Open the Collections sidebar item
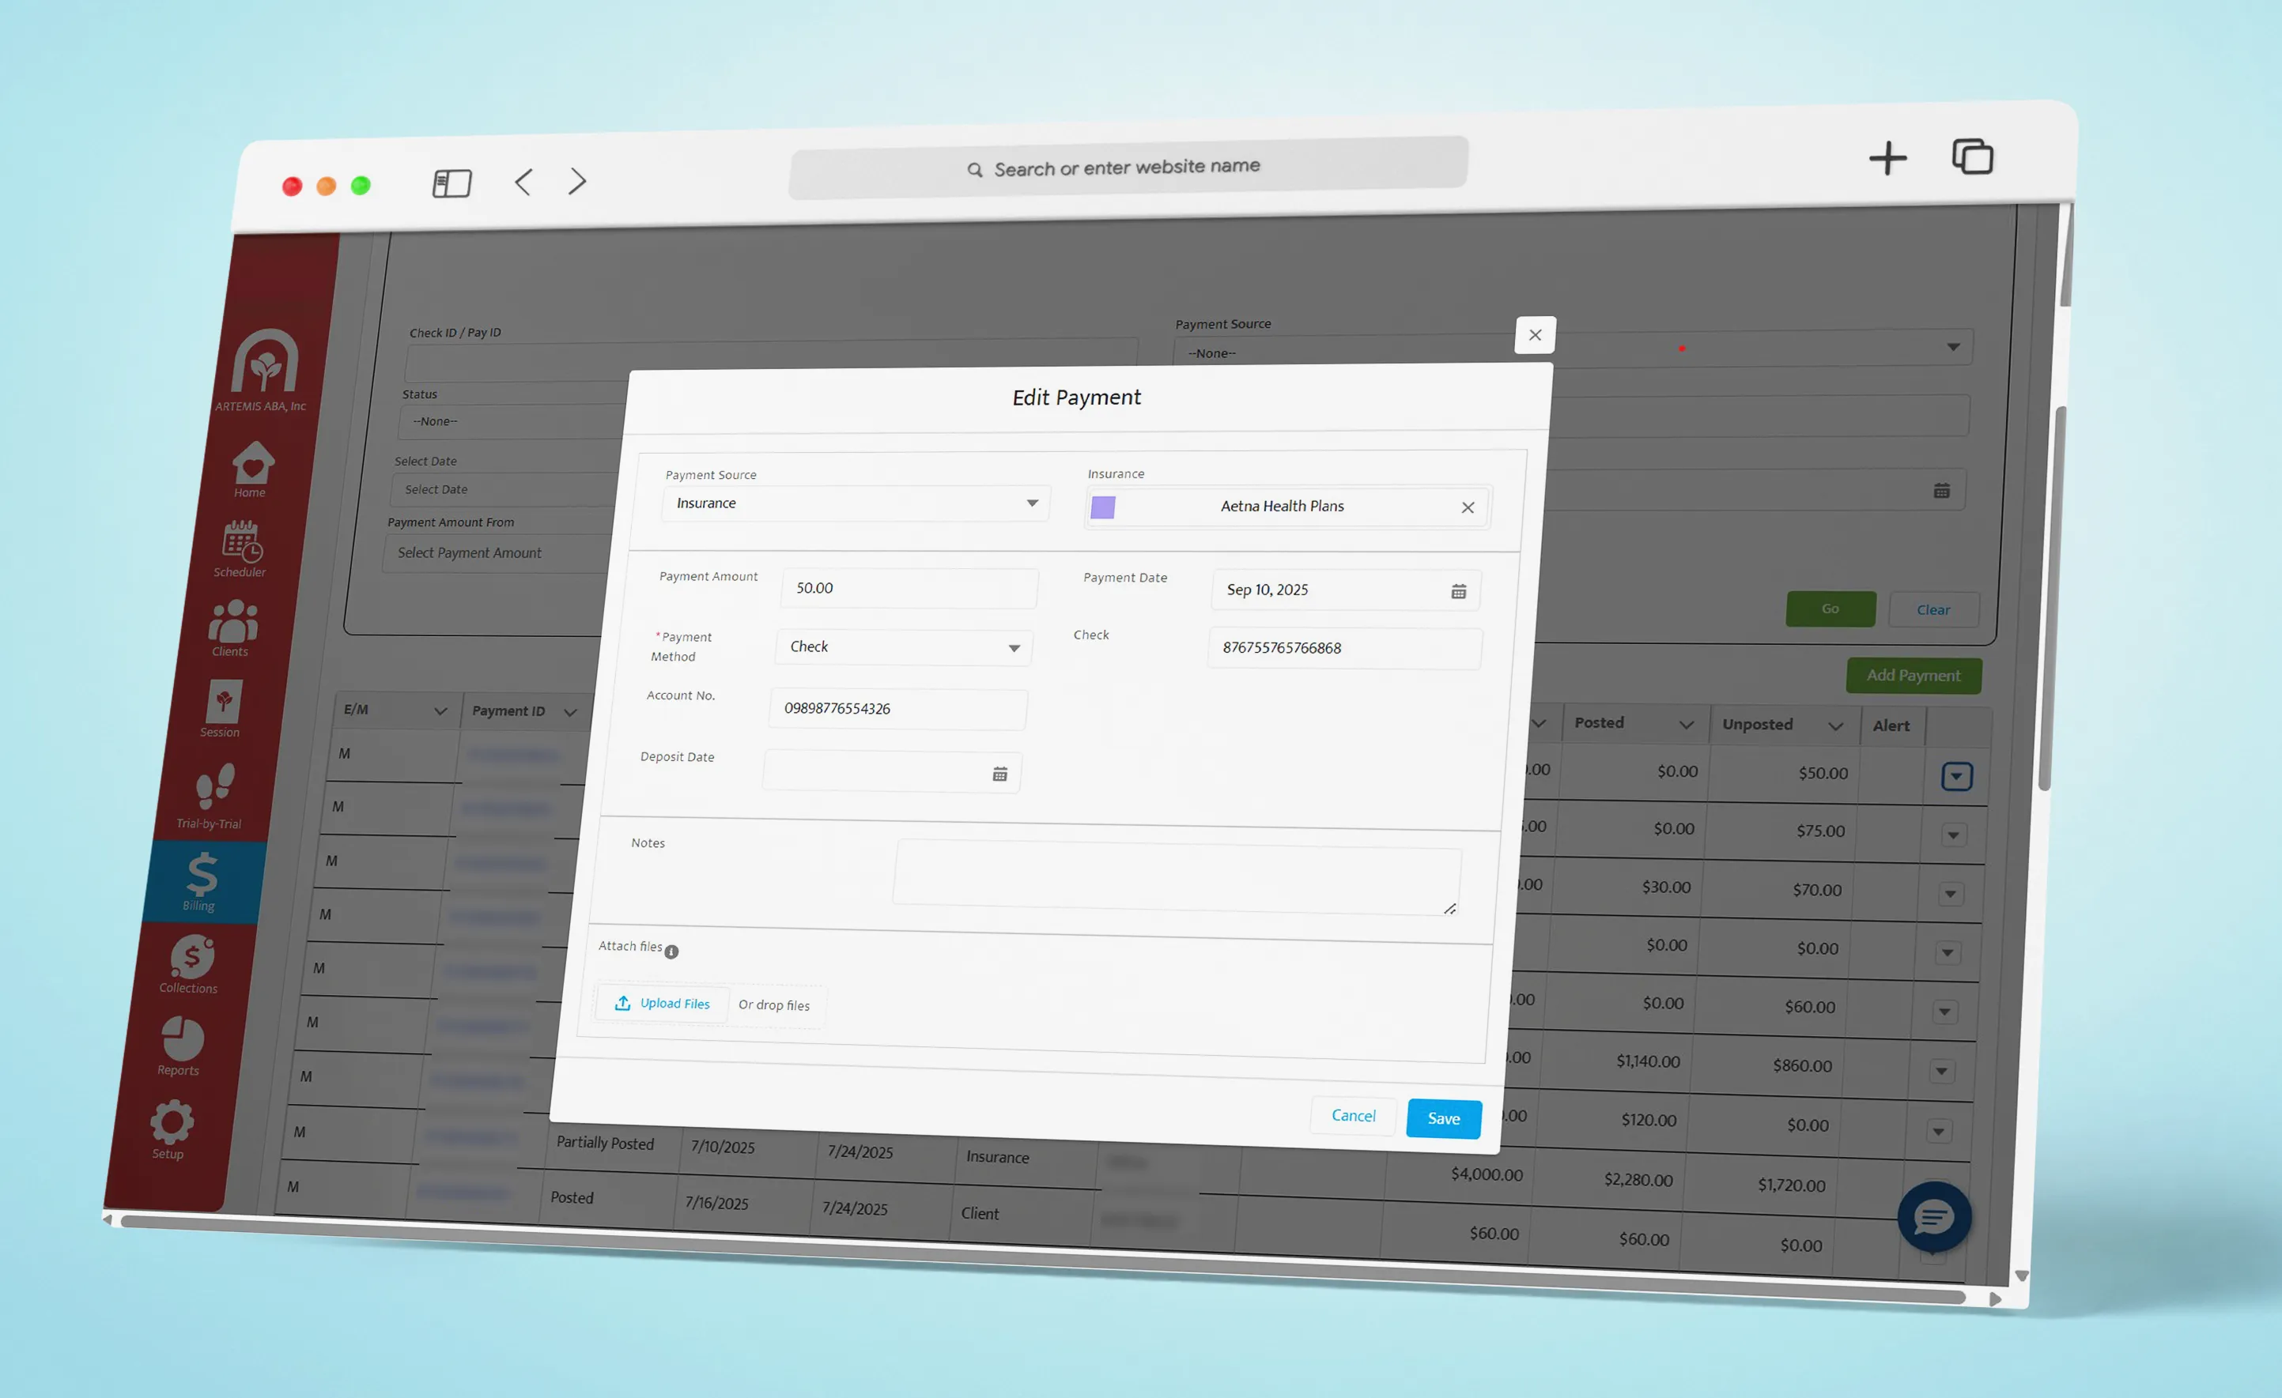The image size is (2282, 1398). click(190, 964)
